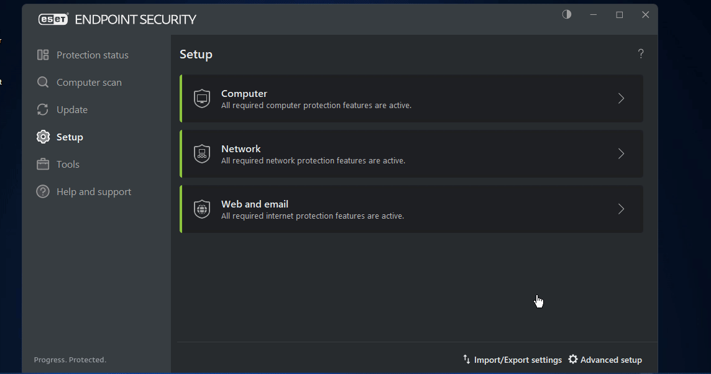The height and width of the screenshot is (374, 711).
Task: Click the Update refresh arrows icon
Action: click(x=43, y=109)
